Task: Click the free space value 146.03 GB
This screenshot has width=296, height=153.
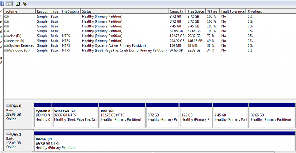Action: click(195, 41)
